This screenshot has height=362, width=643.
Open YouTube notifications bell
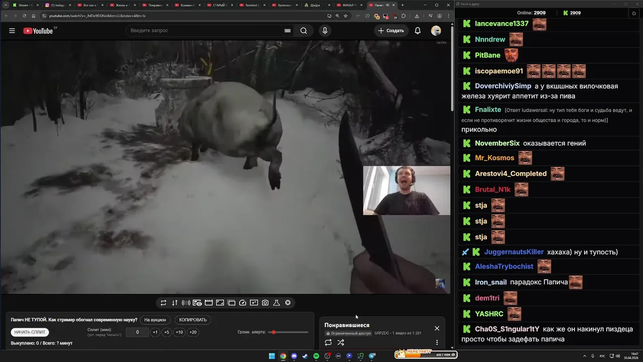pos(417,31)
